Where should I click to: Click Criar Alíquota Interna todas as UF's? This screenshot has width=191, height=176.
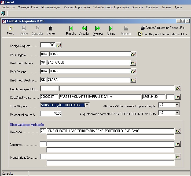click(x=163, y=34)
